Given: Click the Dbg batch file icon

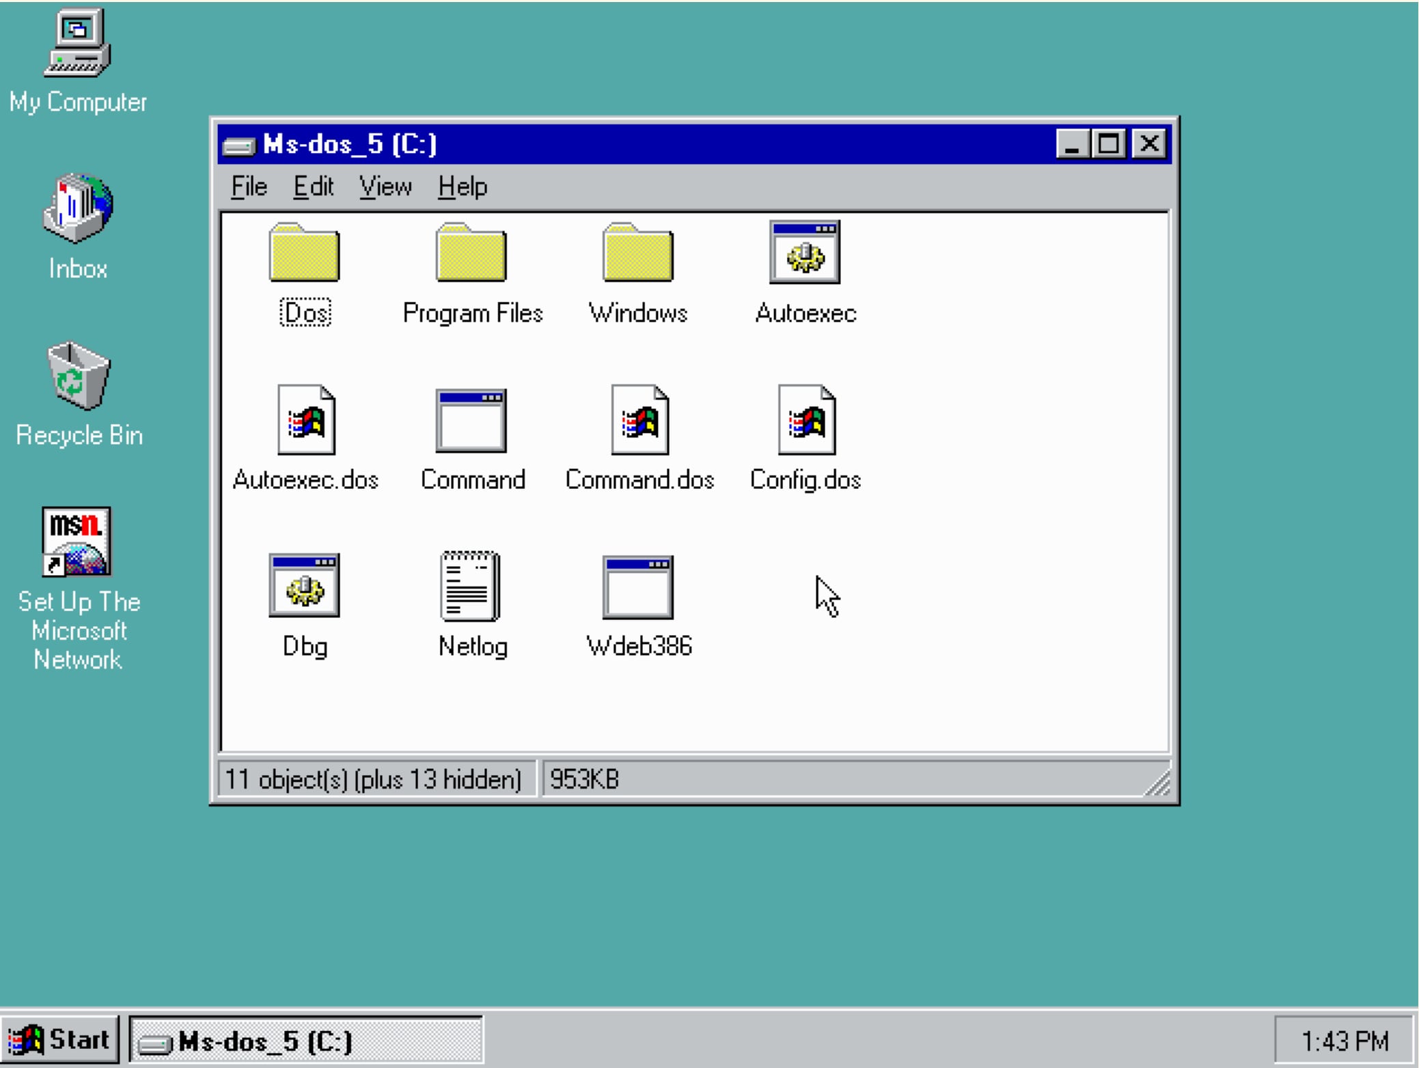Looking at the screenshot, I should (304, 586).
